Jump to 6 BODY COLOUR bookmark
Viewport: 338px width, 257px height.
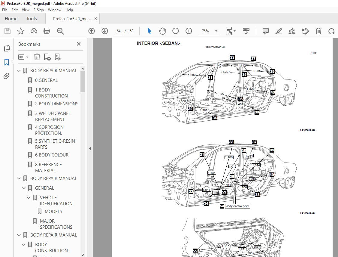(x=52, y=155)
